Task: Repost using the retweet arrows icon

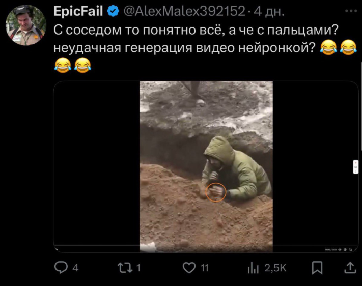Action: (125, 268)
